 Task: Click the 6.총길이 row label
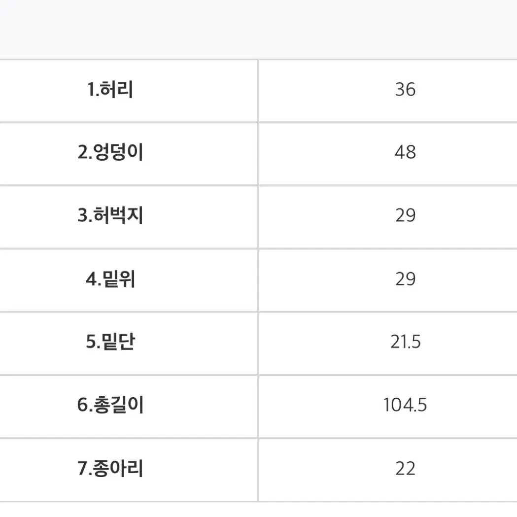pos(110,405)
